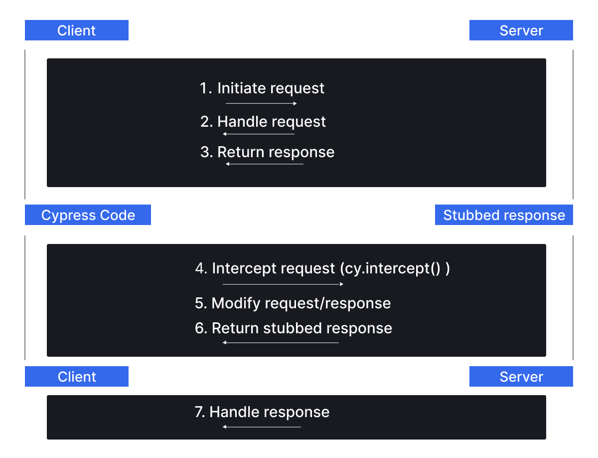Select the arrow below "6. Return stubbed response"
This screenshot has width=598, height=458.
[281, 342]
